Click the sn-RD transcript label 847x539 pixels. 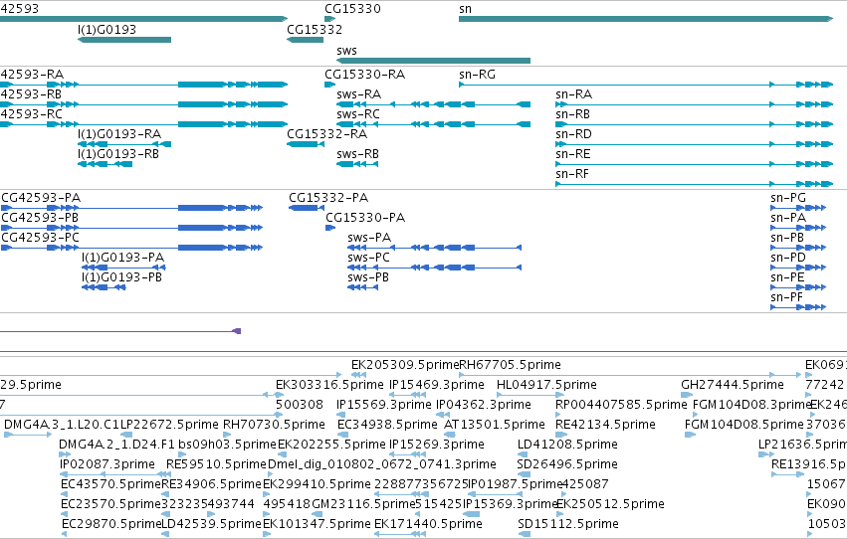573,134
